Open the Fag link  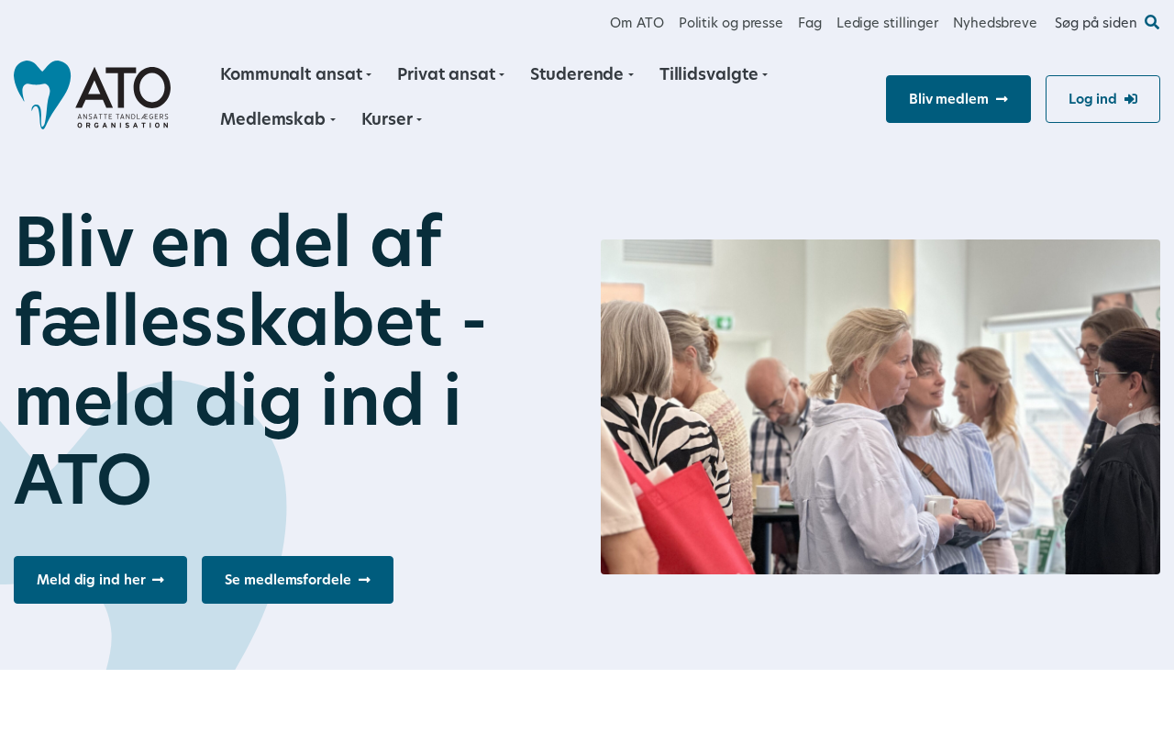[x=810, y=22]
